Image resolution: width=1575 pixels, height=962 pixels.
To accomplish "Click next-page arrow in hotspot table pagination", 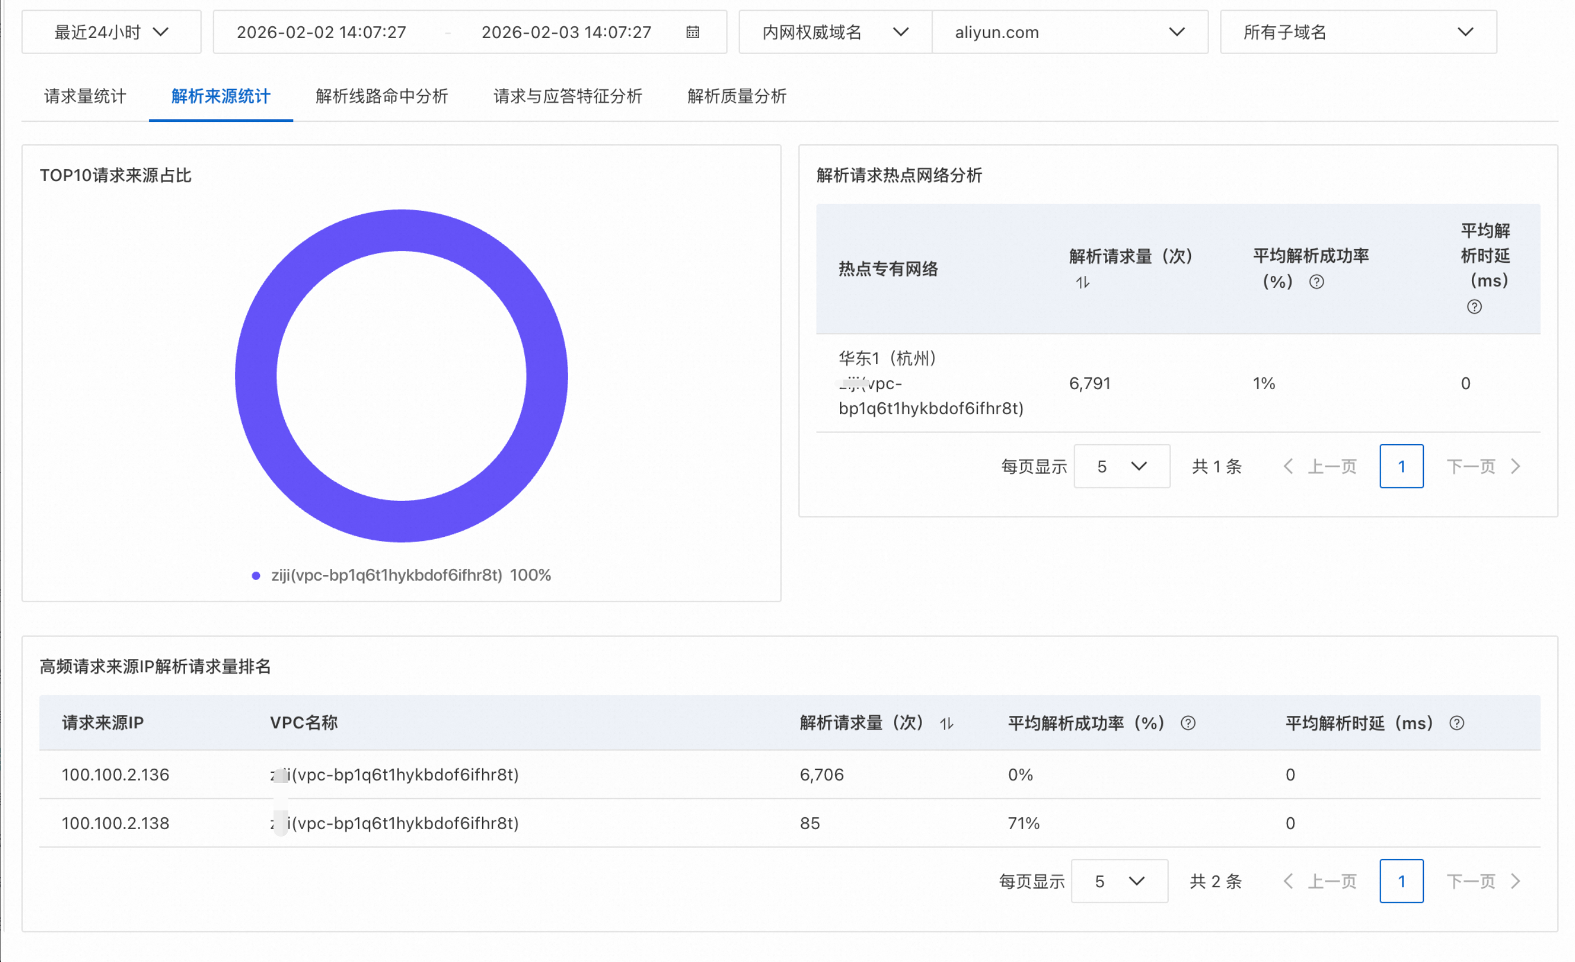I will coord(1516,467).
